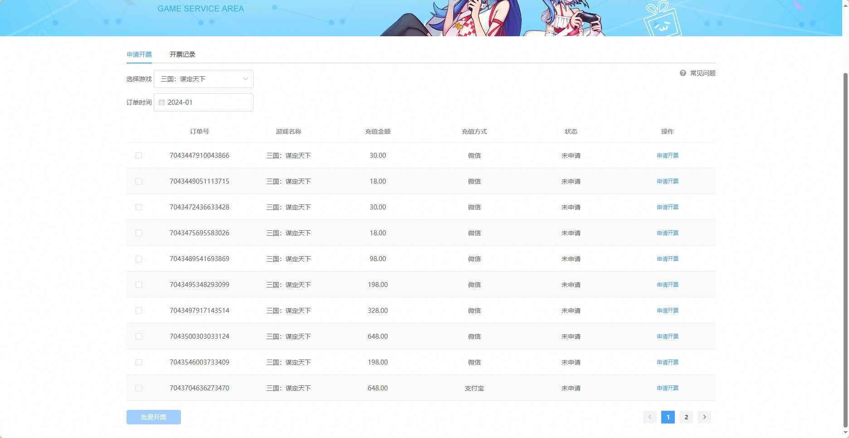Click the 操作 column header
Viewport: 849px width, 438px height.
[668, 131]
